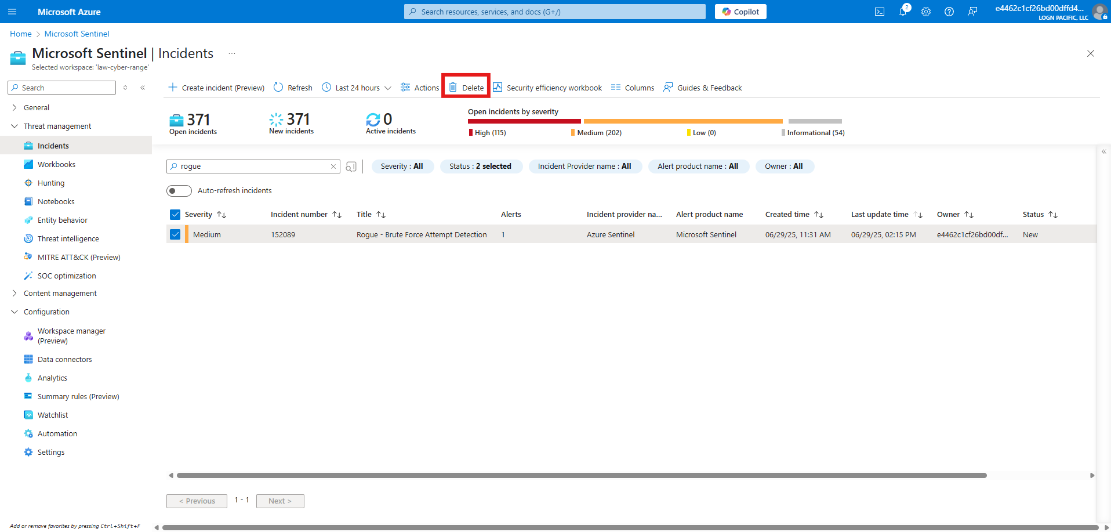Clear the rogue search text with X
The image size is (1111, 532).
click(333, 167)
